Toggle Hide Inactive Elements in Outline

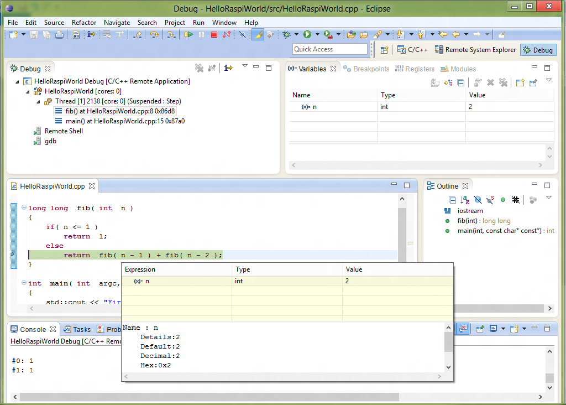516,200
